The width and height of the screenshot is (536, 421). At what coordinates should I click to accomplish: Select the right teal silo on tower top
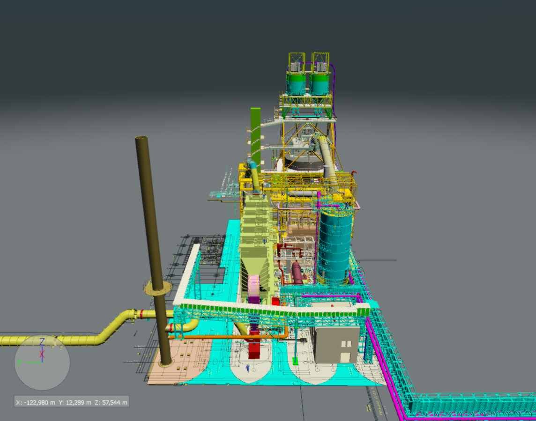[x=320, y=84]
